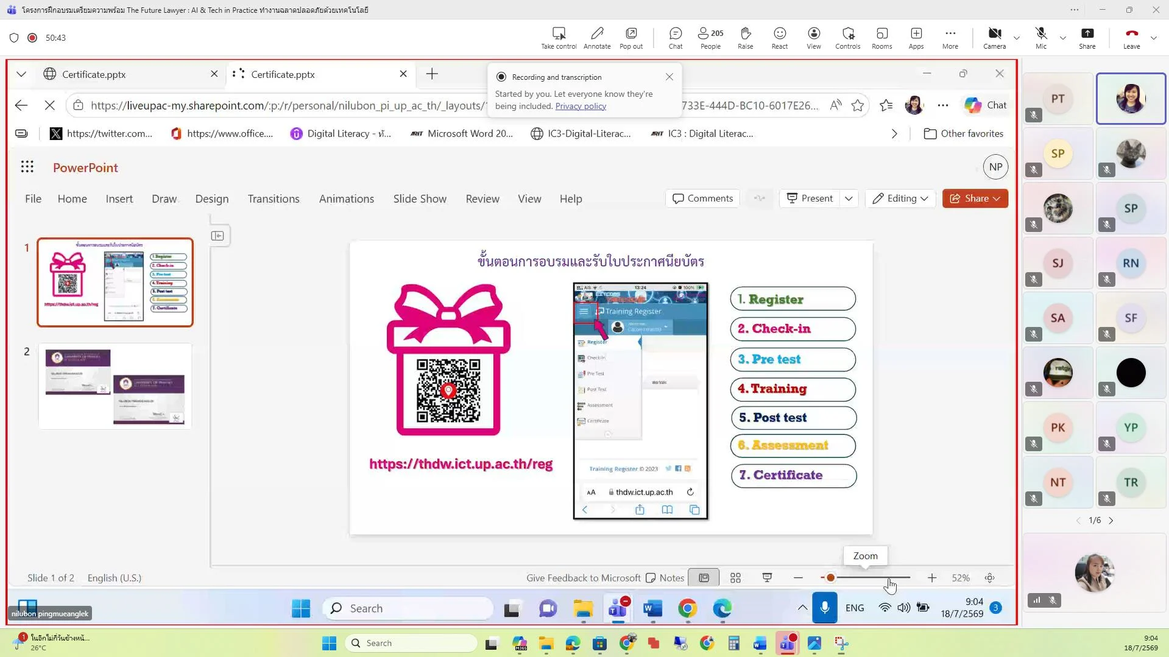1169x657 pixels.
Task: Zoom in with the plus button
Action: pos(931,578)
